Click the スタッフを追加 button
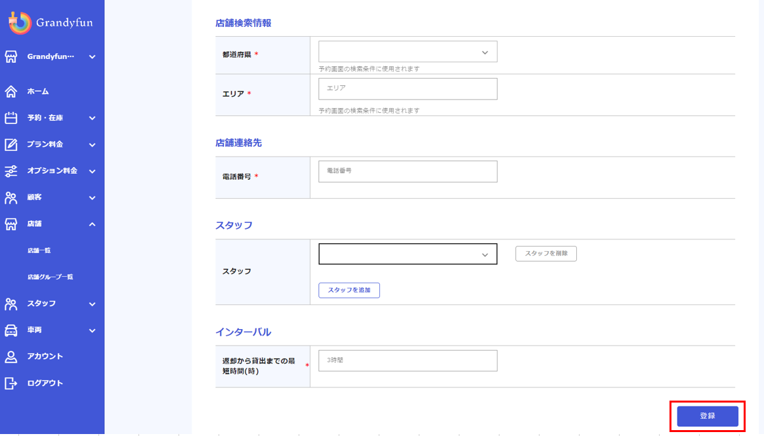The width and height of the screenshot is (764, 436). tap(349, 290)
